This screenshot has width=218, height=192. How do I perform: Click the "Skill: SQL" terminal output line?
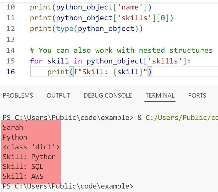(x=23, y=166)
